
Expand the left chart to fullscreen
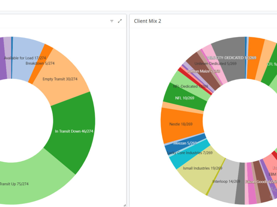click(120, 21)
